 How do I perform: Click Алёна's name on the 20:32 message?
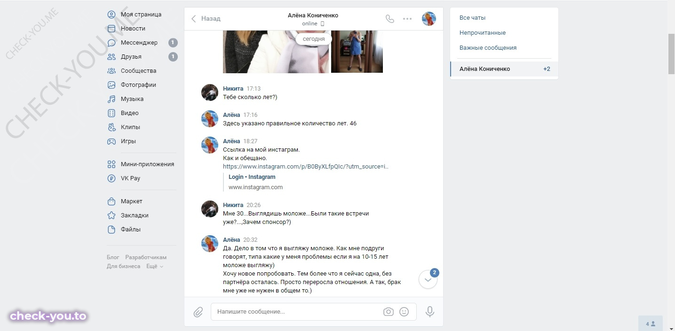[x=231, y=240]
